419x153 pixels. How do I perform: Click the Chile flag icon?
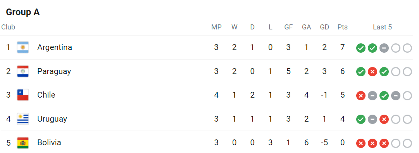tap(23, 95)
